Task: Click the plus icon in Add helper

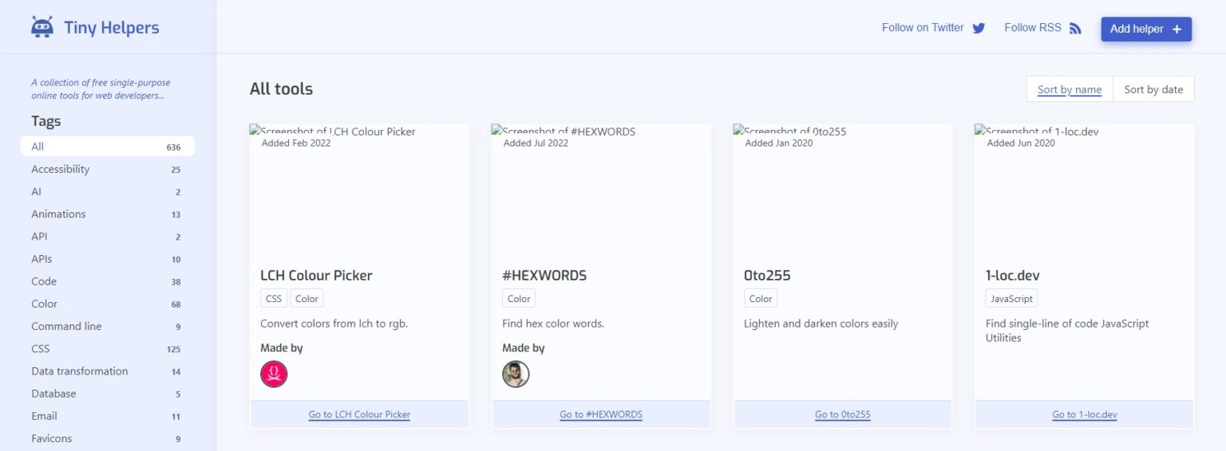Action: coord(1177,29)
